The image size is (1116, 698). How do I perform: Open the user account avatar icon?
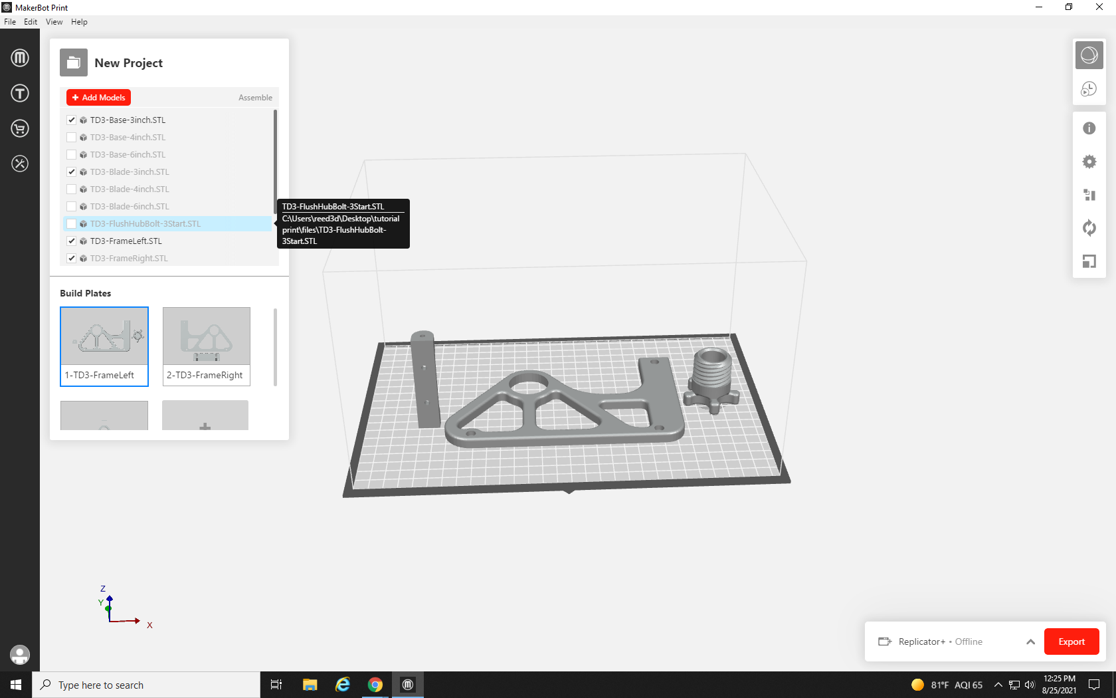pos(20,655)
